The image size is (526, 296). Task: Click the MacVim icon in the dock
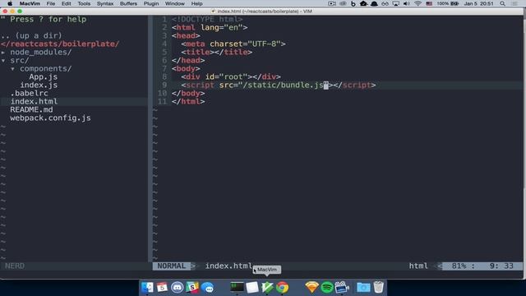coord(267,288)
